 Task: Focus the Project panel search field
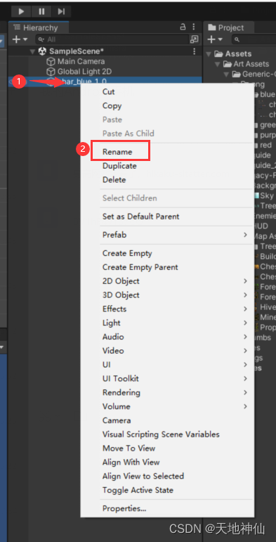254,39
